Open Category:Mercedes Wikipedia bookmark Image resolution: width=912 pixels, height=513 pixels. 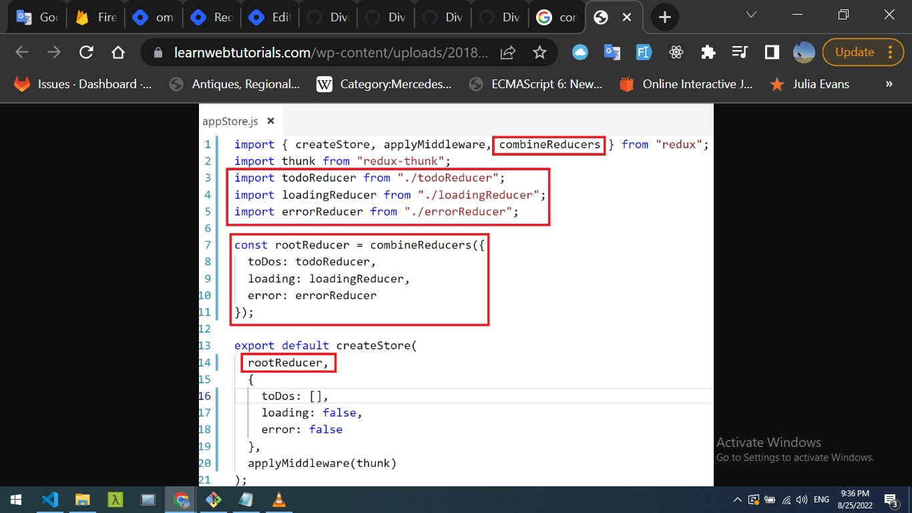pos(384,84)
